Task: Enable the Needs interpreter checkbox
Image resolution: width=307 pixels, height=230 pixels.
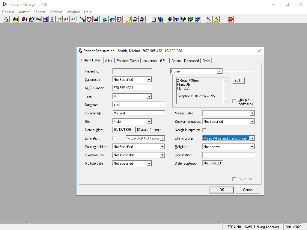Action: pyautogui.click(x=204, y=130)
